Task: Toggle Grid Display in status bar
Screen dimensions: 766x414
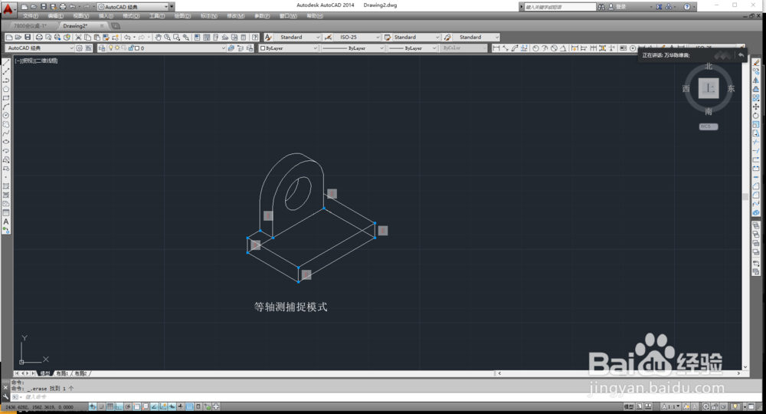Action: pyautogui.click(x=110, y=406)
